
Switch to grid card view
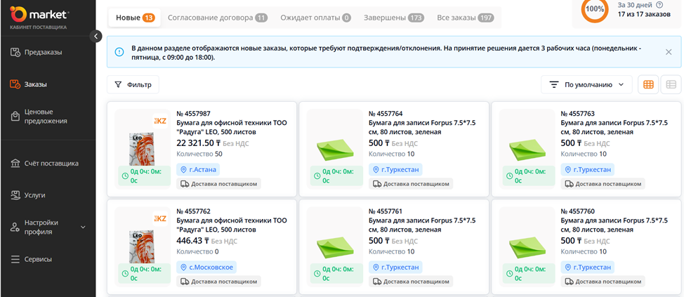pos(648,85)
